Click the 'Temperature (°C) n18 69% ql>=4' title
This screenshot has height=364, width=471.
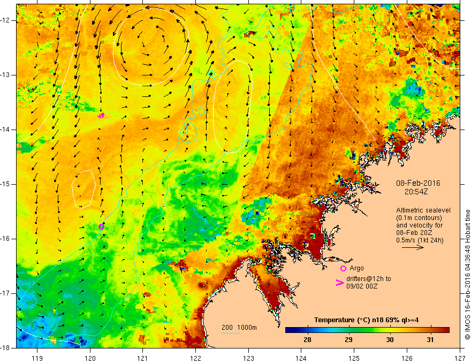click(367, 320)
